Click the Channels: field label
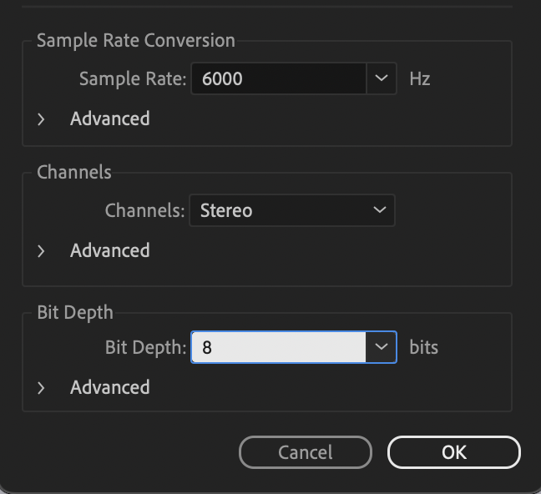The height and width of the screenshot is (494, 541). coord(145,210)
